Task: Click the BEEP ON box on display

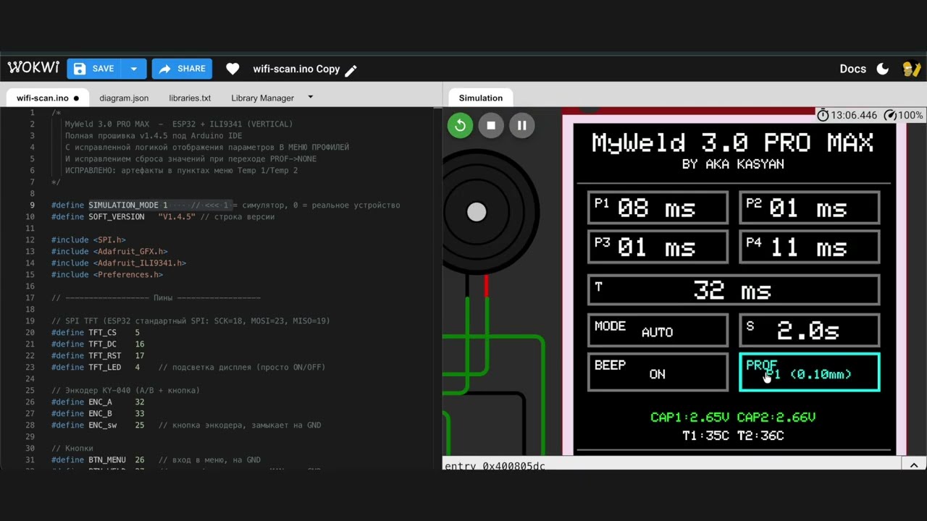Action: [658, 372]
